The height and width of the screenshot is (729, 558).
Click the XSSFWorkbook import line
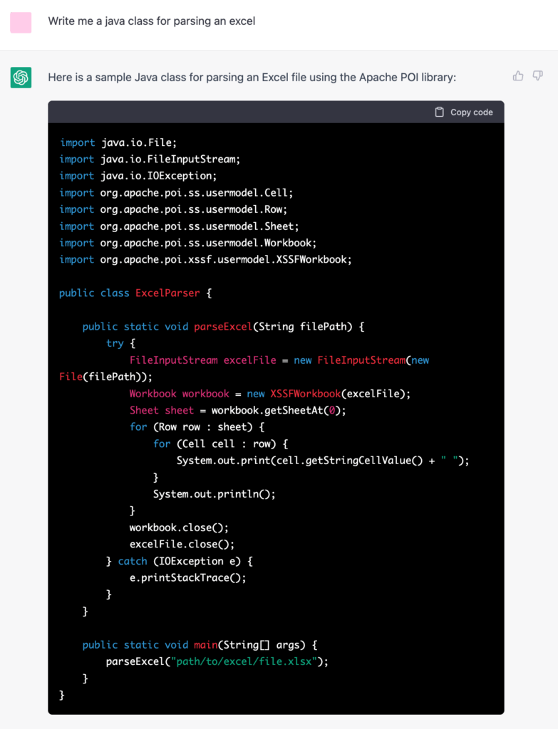click(205, 259)
